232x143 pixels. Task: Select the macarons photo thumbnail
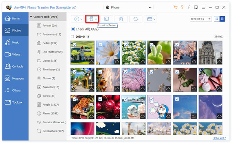(210, 80)
